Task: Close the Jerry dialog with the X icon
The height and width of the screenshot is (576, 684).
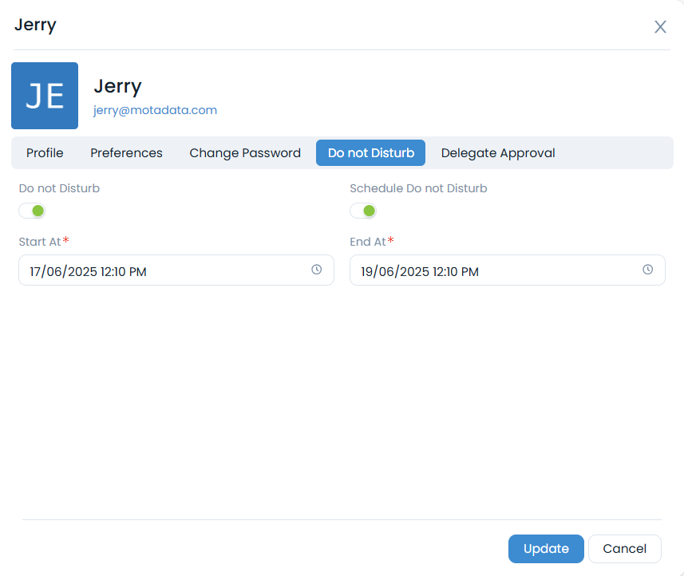Action: 660,27
